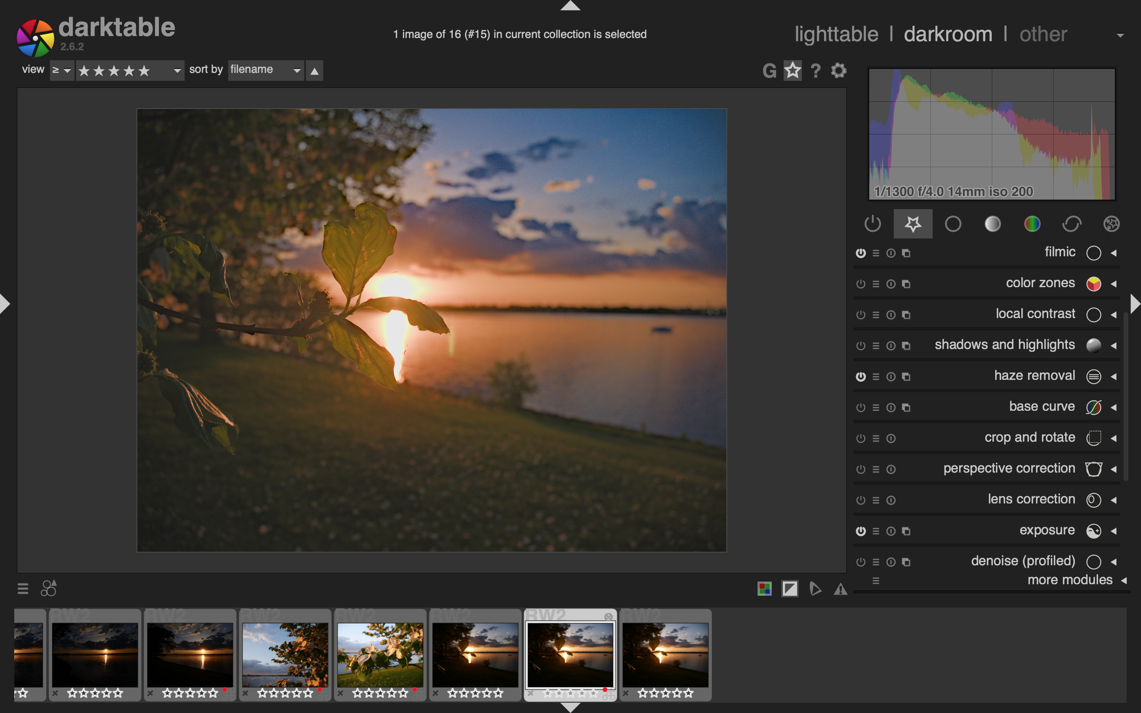Toggle the softproofing icon
The width and height of the screenshot is (1141, 713).
[x=815, y=589]
